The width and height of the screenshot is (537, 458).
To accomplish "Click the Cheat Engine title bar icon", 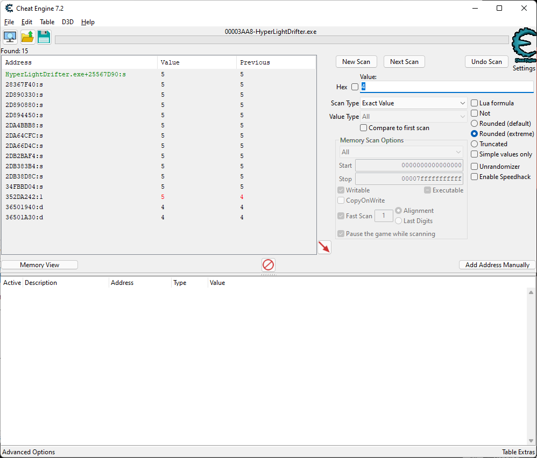I will (x=9, y=8).
